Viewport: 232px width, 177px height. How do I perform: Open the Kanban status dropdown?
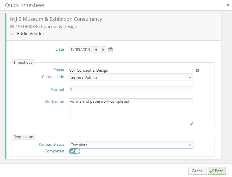click(190, 145)
